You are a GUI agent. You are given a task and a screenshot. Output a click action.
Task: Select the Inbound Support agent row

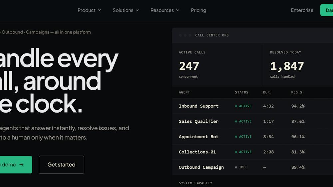pos(252,106)
